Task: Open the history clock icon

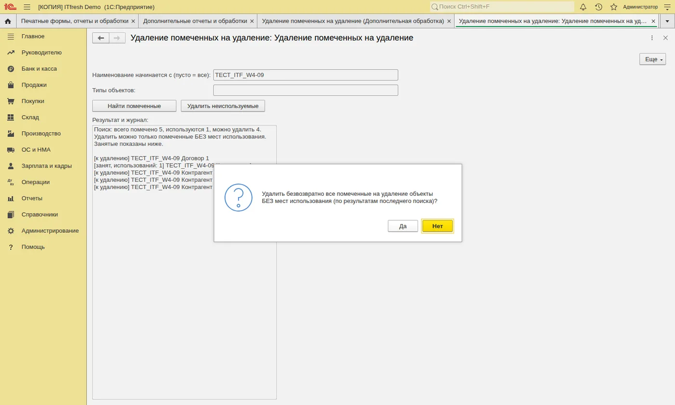Action: pos(598,7)
